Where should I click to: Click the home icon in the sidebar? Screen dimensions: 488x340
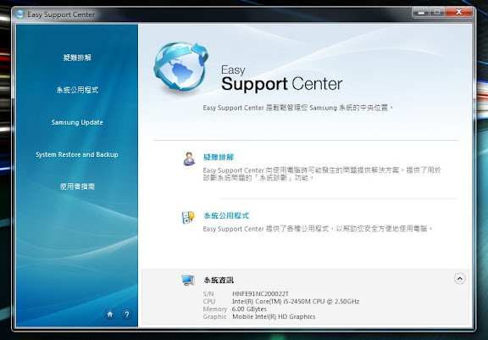click(110, 315)
